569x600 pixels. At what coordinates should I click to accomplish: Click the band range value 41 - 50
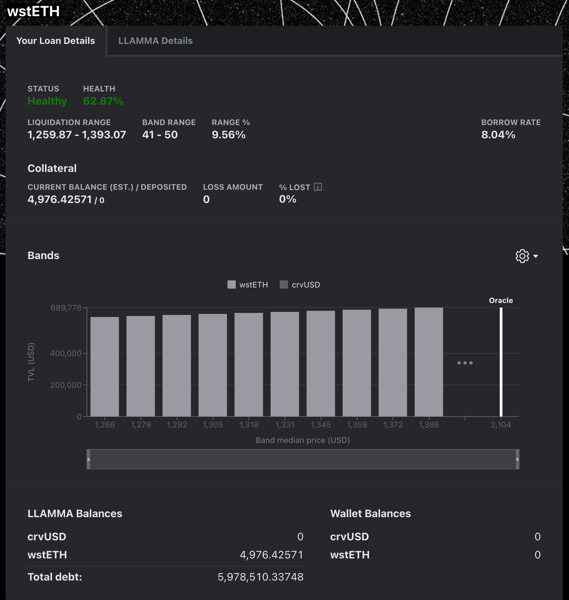click(x=160, y=135)
